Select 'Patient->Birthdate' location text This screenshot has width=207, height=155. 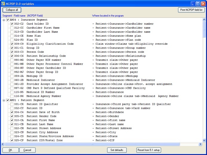pyautogui.click(x=109, y=112)
